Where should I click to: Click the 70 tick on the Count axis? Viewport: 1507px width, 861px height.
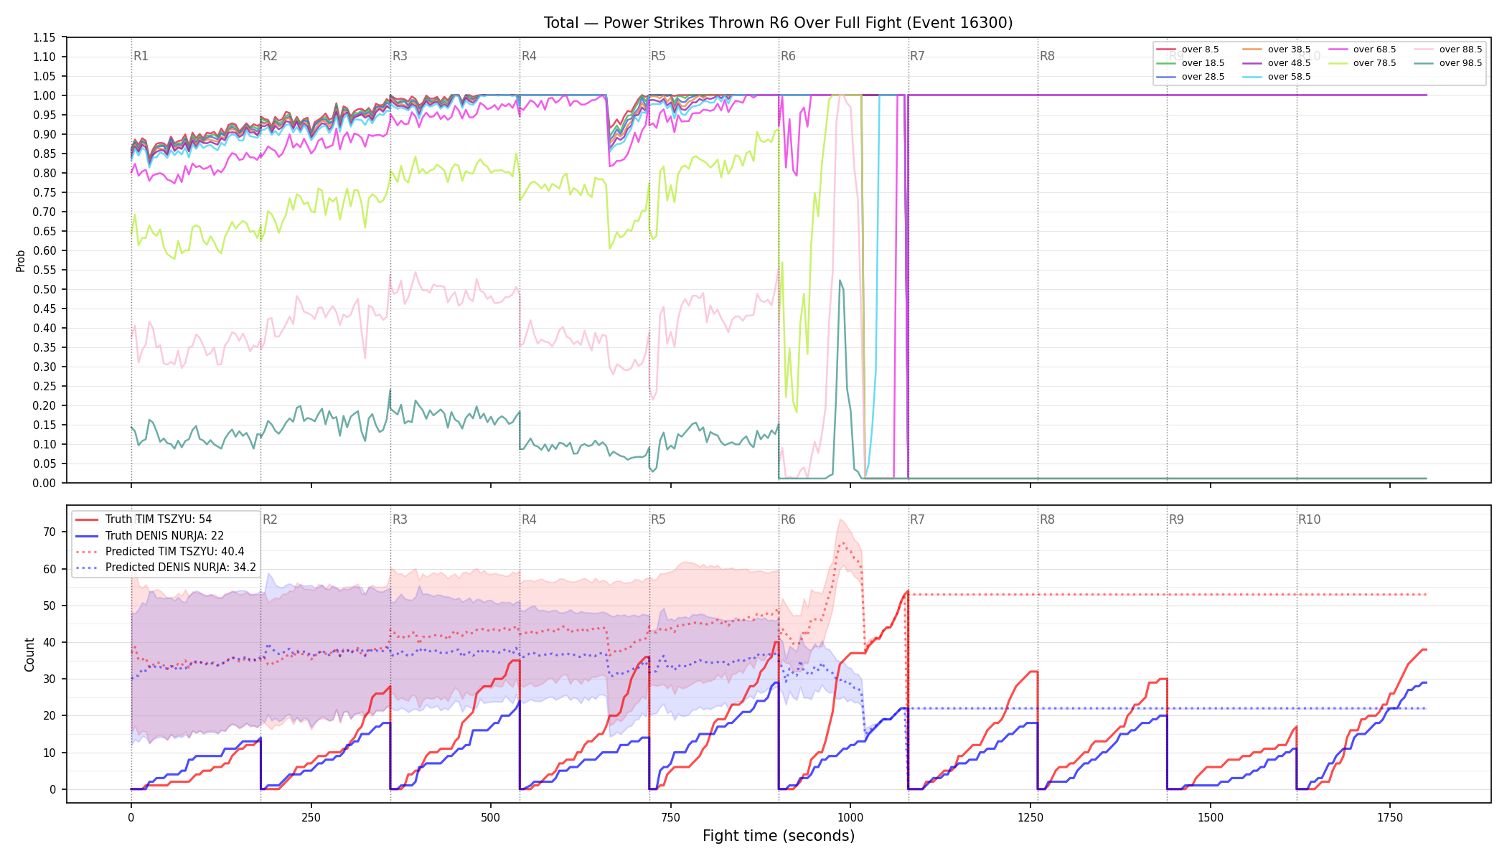pyautogui.click(x=50, y=532)
